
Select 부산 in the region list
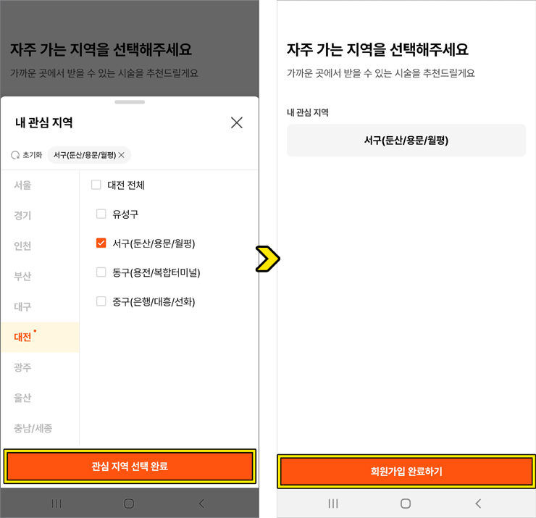[x=23, y=277]
